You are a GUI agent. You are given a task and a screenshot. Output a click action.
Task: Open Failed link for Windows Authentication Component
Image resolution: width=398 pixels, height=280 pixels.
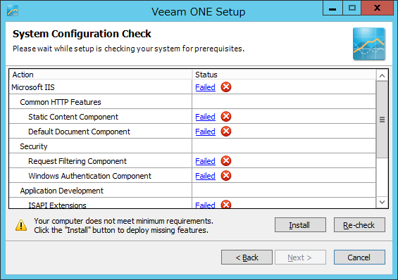[205, 176]
